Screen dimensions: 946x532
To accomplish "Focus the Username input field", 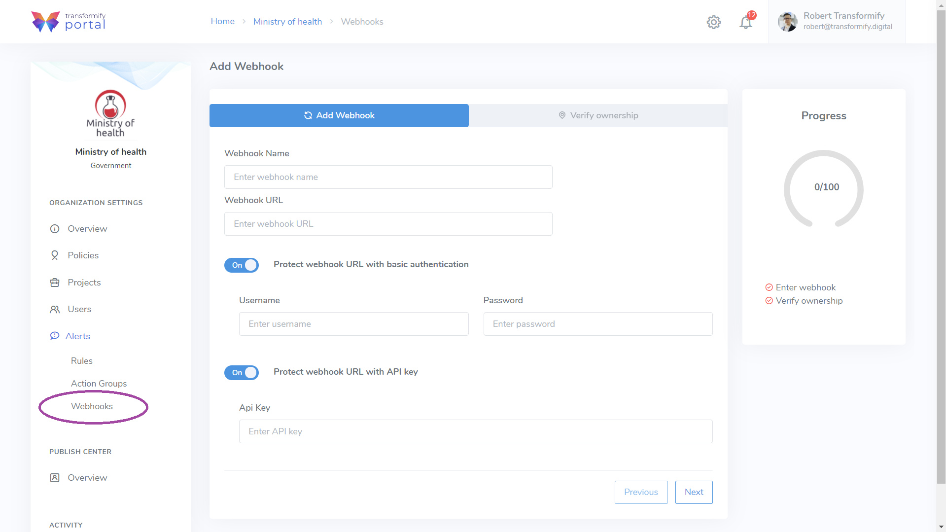I will coord(353,324).
